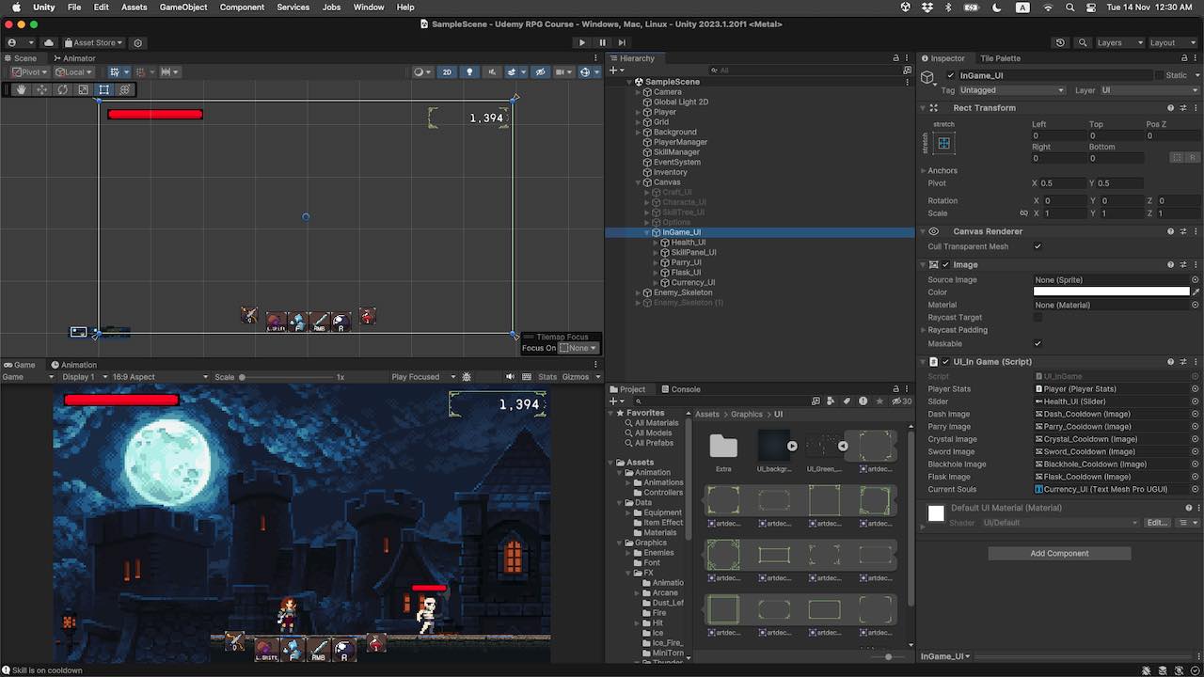Toggle Cull Transparent Mesh checkbox
The width and height of the screenshot is (1204, 677).
[x=1038, y=246]
